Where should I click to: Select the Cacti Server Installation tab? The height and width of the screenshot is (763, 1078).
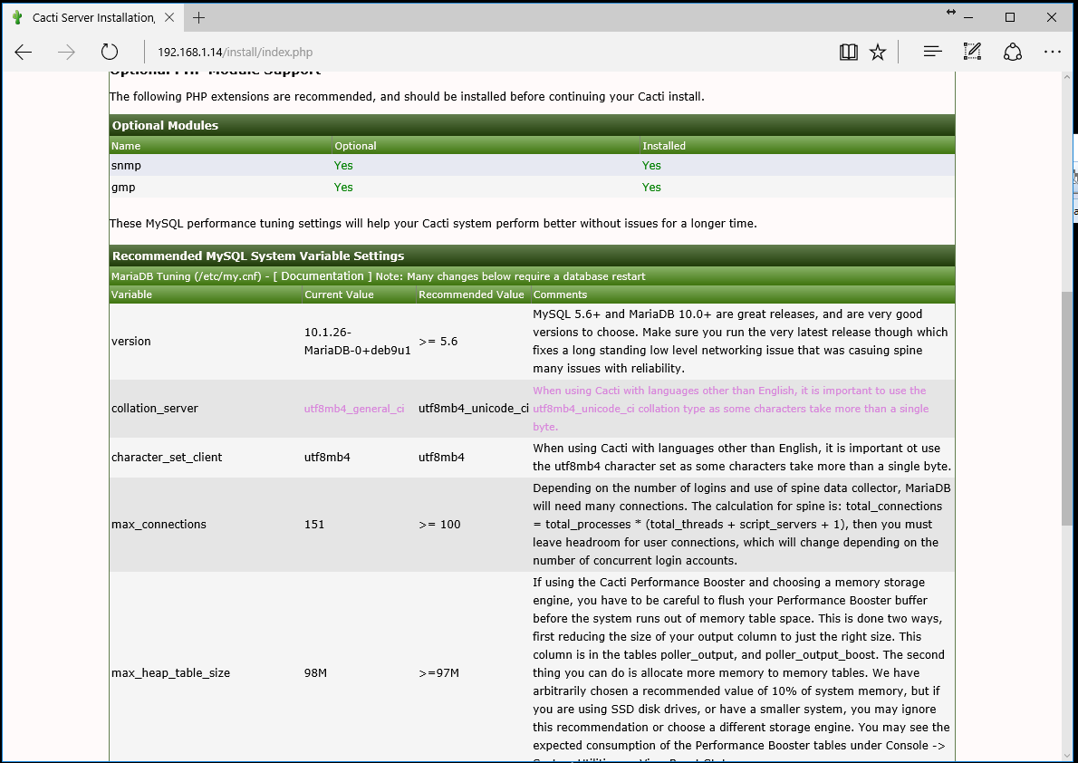point(92,18)
